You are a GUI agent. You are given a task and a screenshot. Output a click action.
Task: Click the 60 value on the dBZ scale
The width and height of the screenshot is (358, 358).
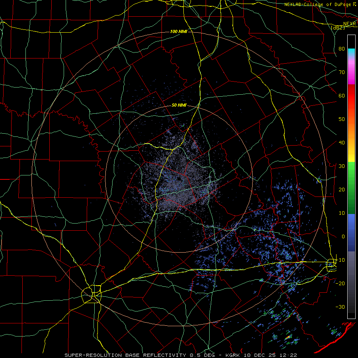click(x=342, y=95)
